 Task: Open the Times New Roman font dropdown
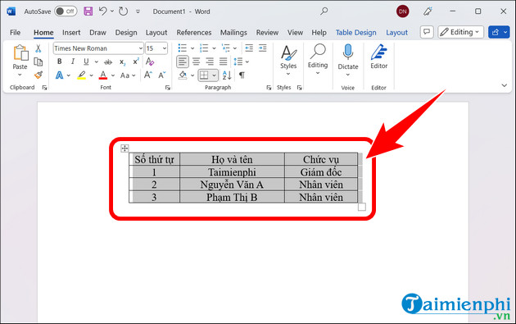tap(98, 48)
